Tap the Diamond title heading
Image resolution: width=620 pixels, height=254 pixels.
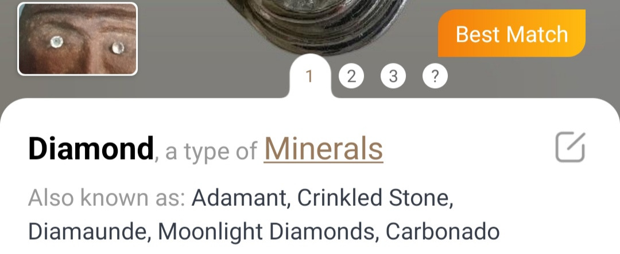[91, 149]
